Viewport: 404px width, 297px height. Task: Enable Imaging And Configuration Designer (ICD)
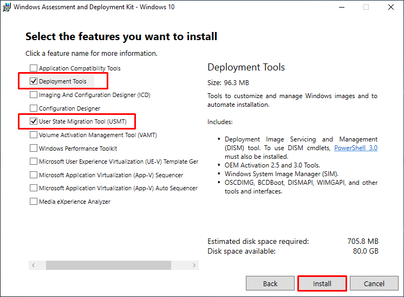[34, 95]
